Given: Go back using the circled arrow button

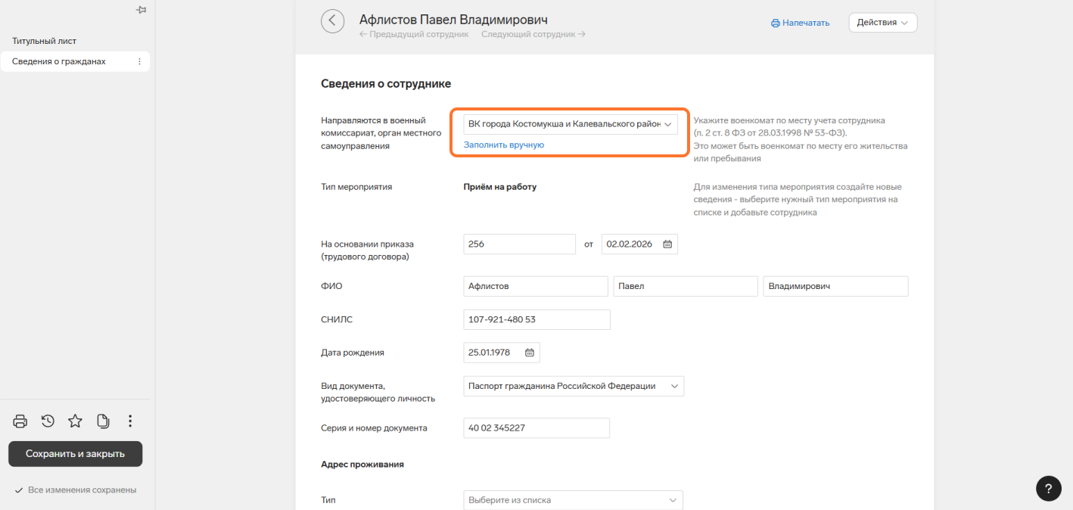Looking at the screenshot, I should coord(332,21).
